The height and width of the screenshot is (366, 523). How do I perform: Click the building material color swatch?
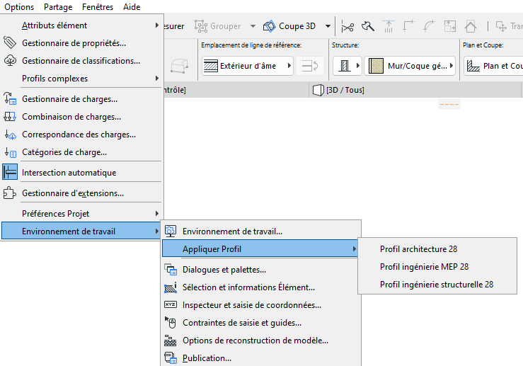coord(376,66)
